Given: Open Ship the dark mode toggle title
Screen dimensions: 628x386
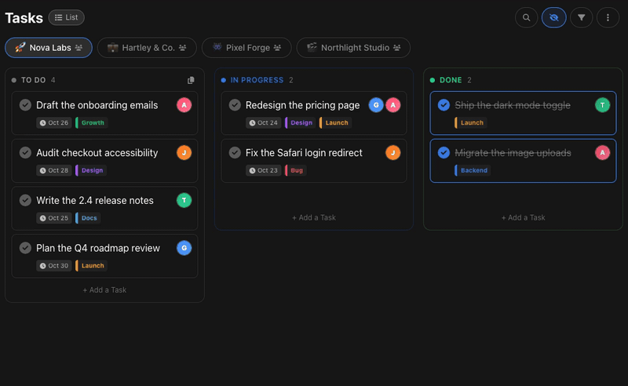Looking at the screenshot, I should [513, 105].
